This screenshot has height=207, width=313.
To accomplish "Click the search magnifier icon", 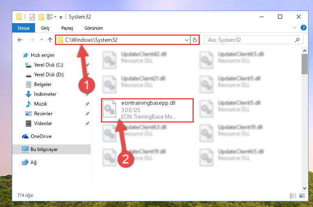I will click(297, 40).
